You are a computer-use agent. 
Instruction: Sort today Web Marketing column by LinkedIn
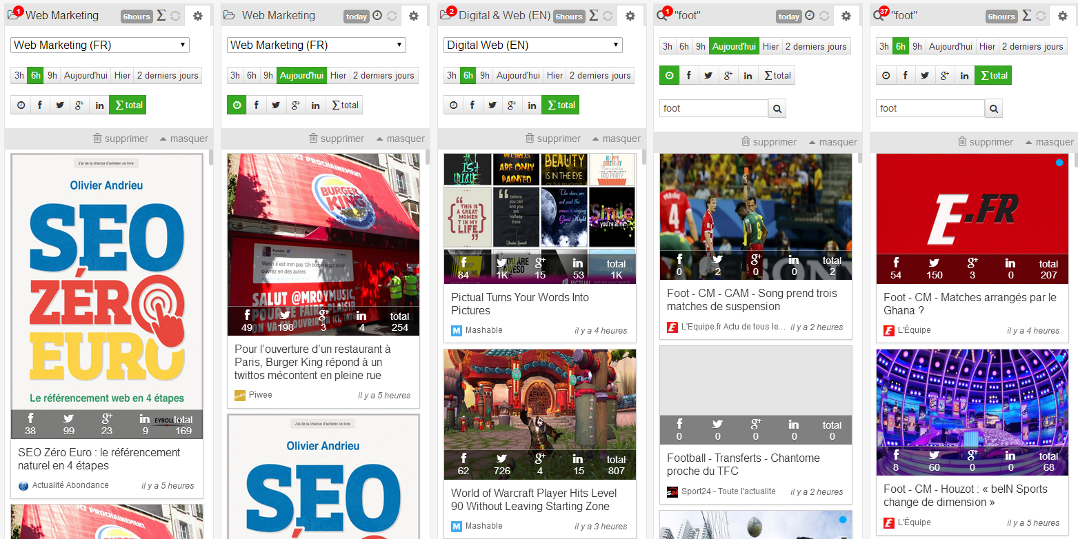coord(316,105)
